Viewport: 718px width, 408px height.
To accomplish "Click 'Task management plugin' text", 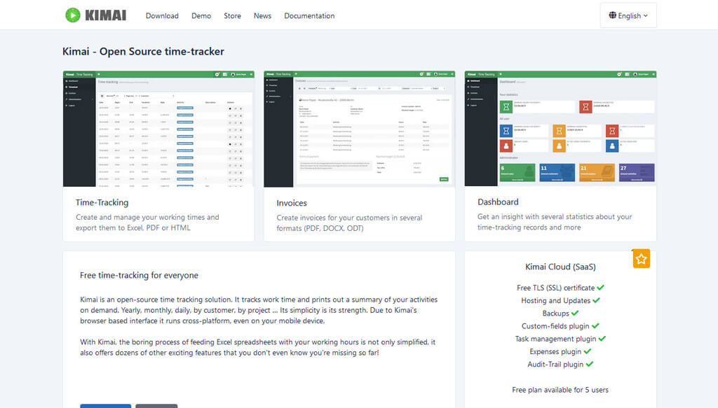I will coord(555,339).
